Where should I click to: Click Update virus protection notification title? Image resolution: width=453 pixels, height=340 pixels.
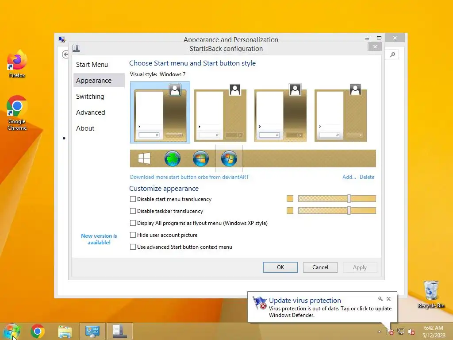[305, 301]
